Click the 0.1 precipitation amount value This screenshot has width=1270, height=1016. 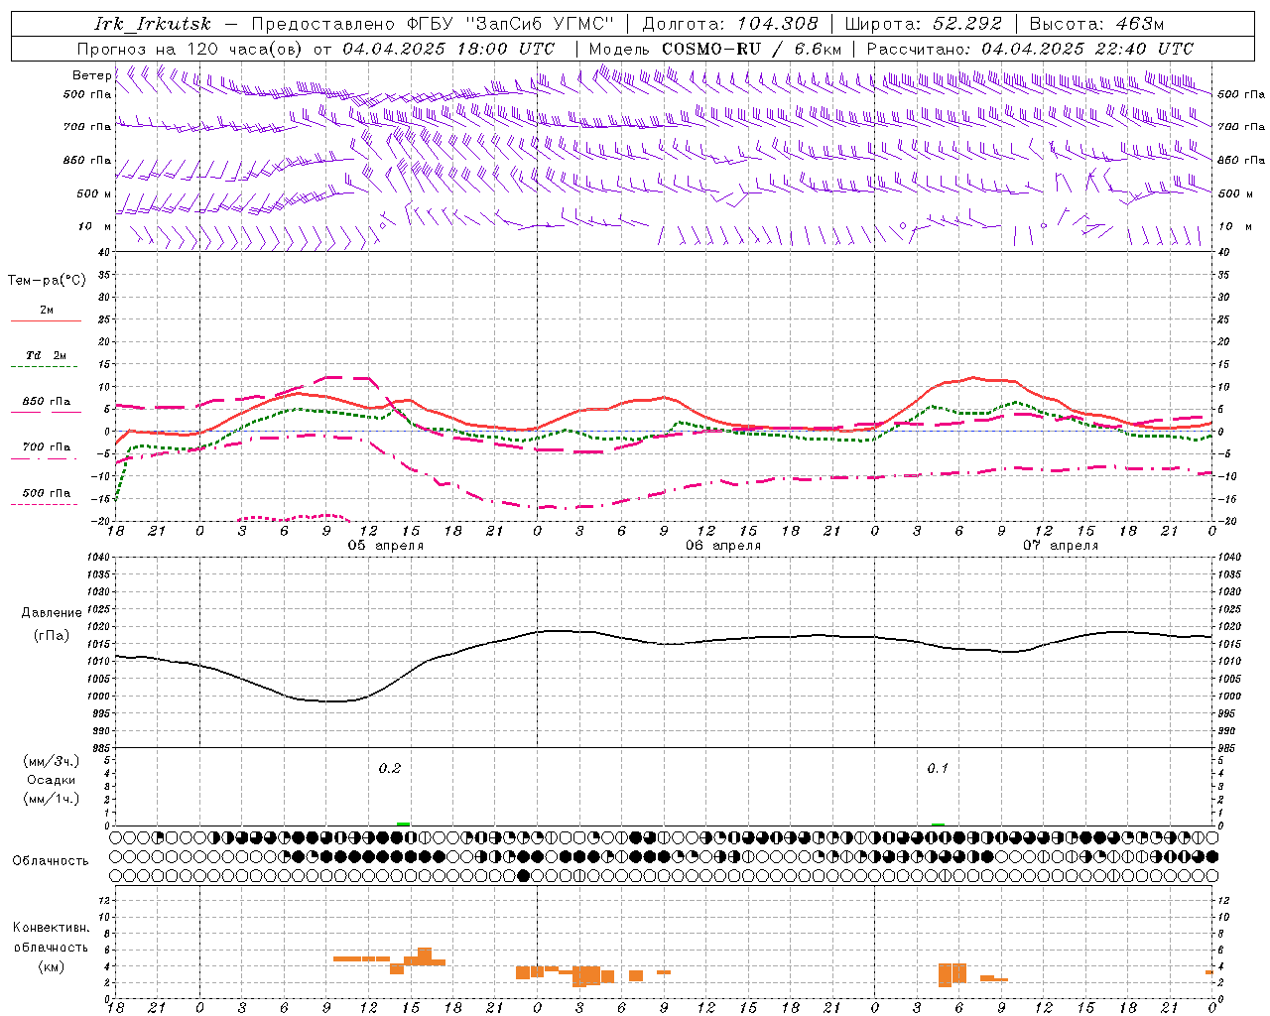click(938, 769)
